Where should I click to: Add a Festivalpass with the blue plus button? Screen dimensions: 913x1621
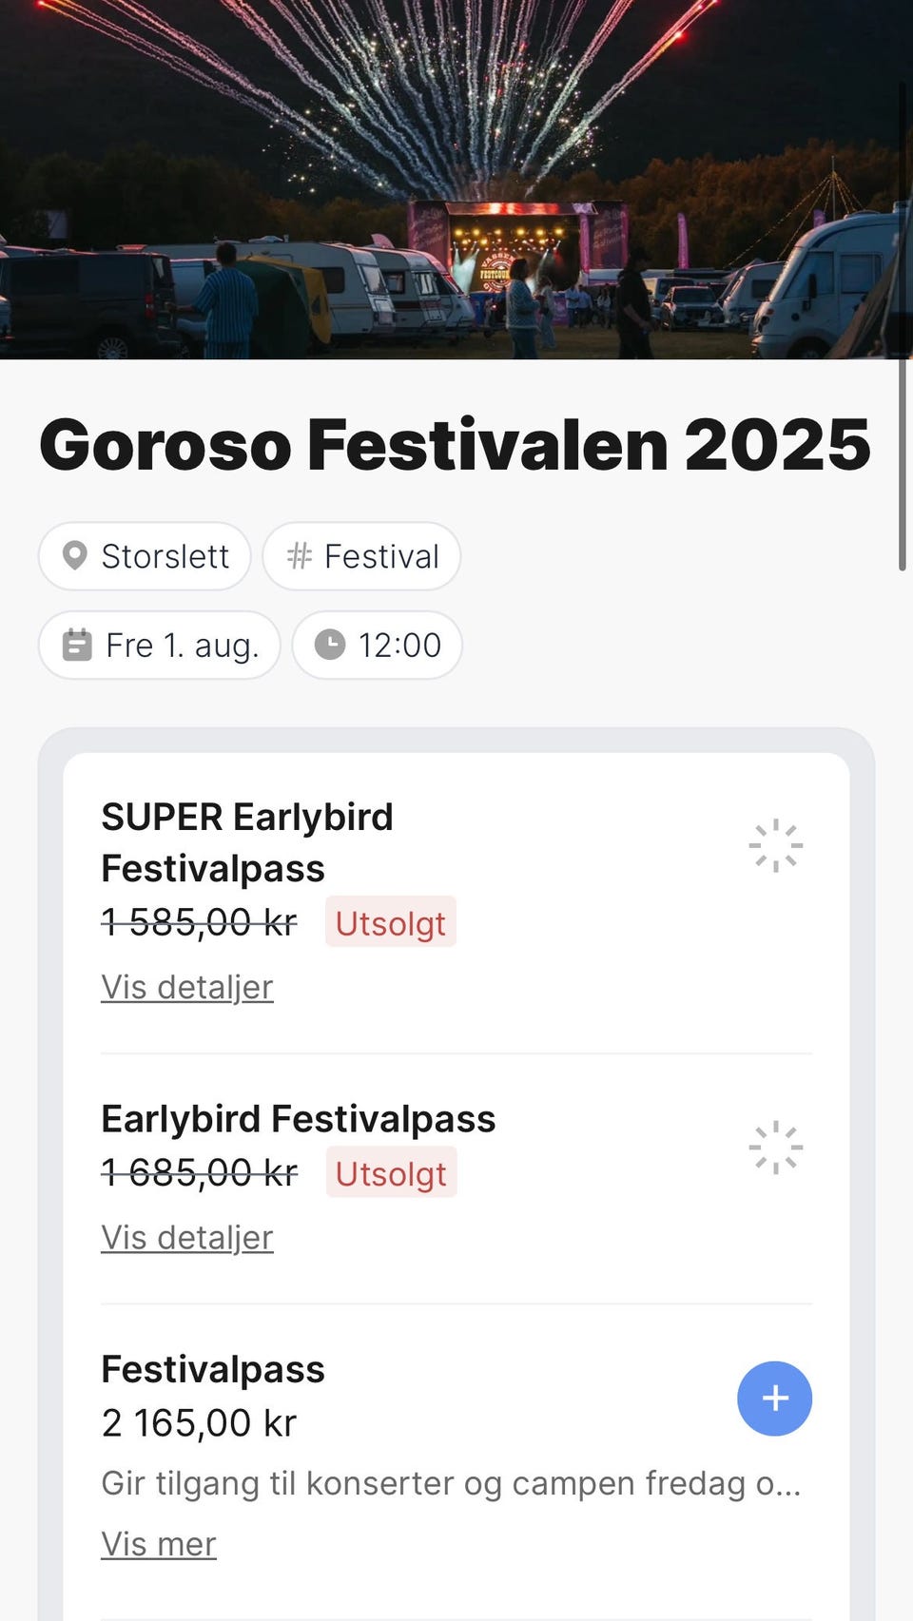774,1398
